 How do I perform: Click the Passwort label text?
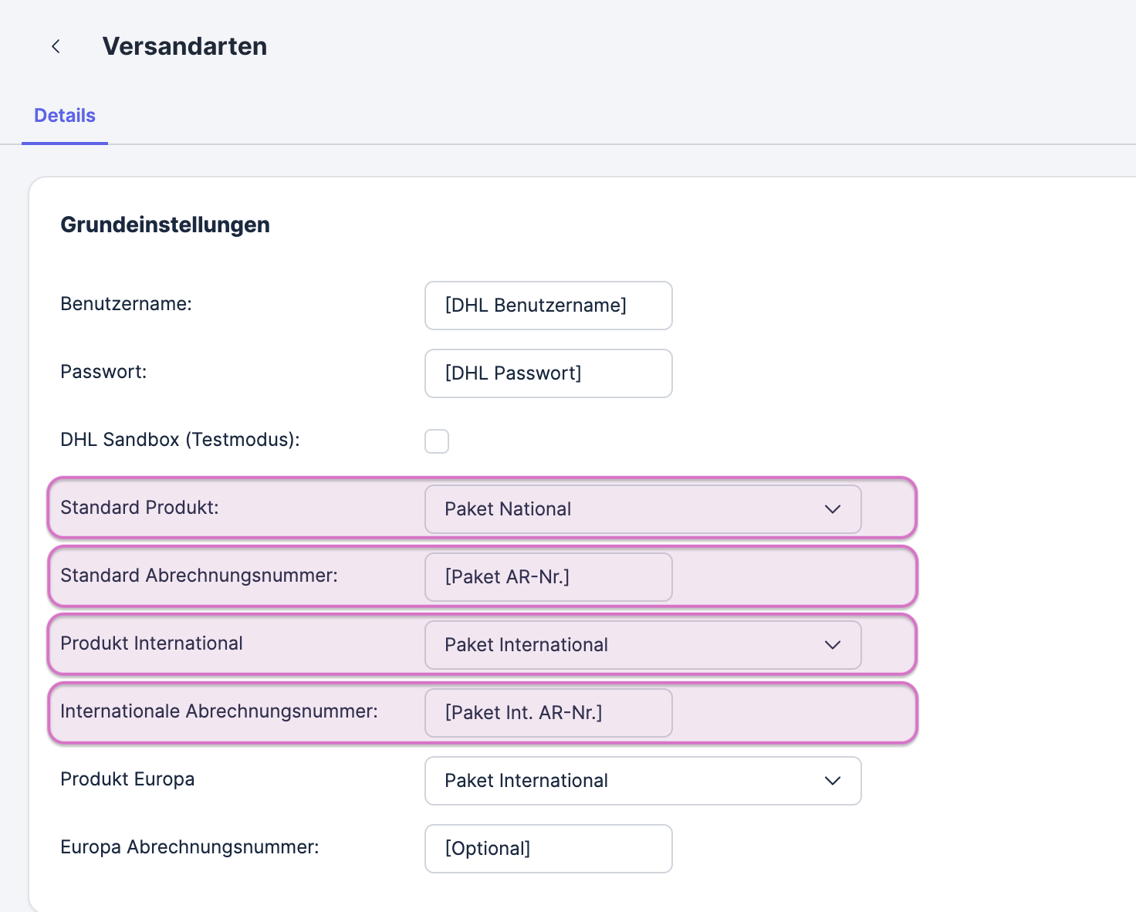tap(103, 372)
